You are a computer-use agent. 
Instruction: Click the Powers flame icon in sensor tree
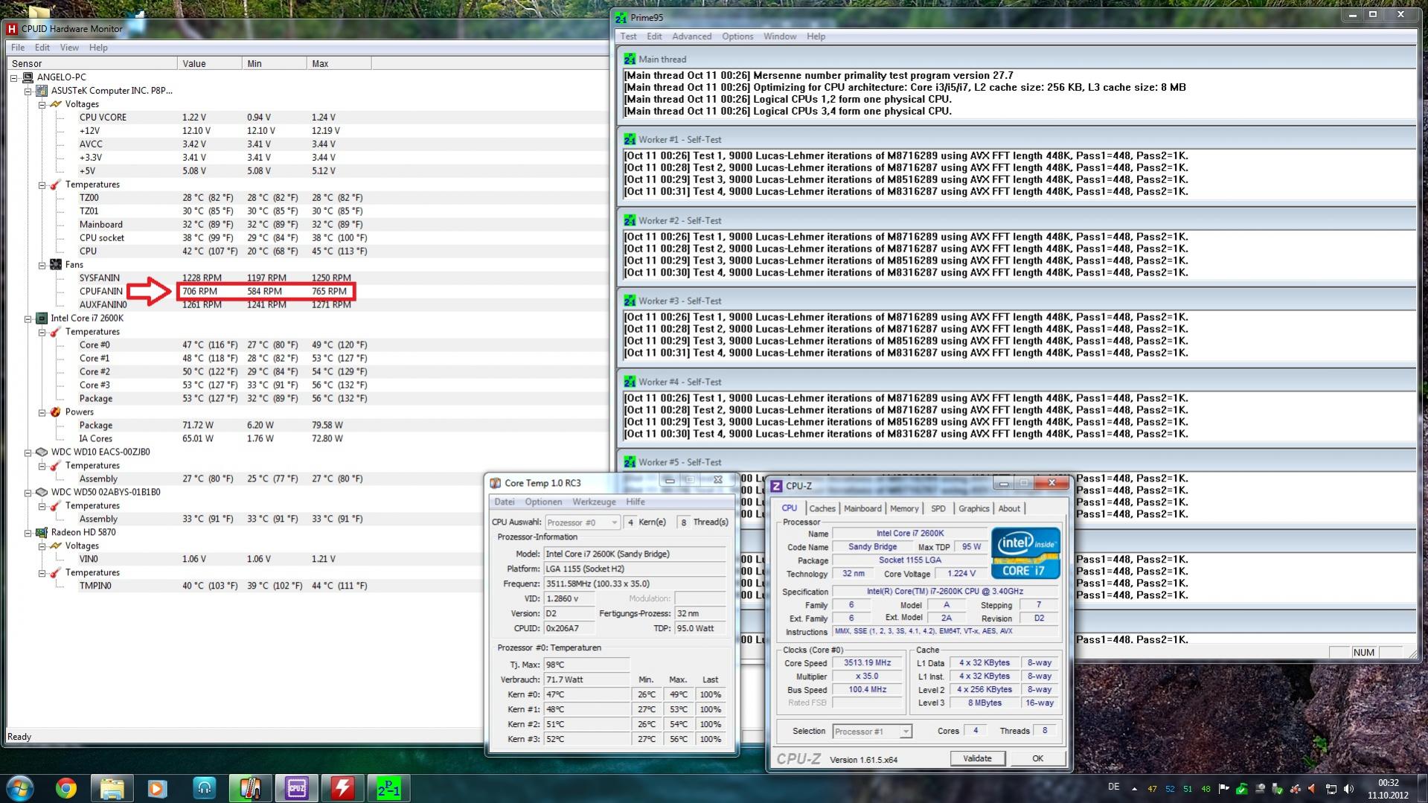pos(56,412)
